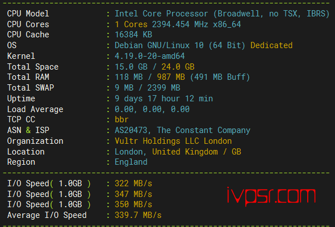Click Vultr Holdings LLC London text
Viewport: 335px width, 227px height.
(x=173, y=141)
